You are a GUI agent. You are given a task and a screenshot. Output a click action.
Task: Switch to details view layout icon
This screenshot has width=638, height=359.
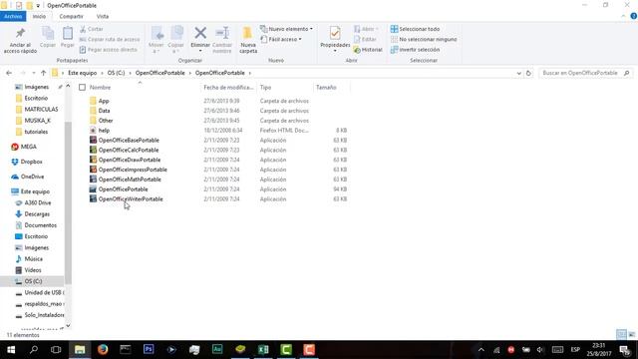click(x=621, y=335)
